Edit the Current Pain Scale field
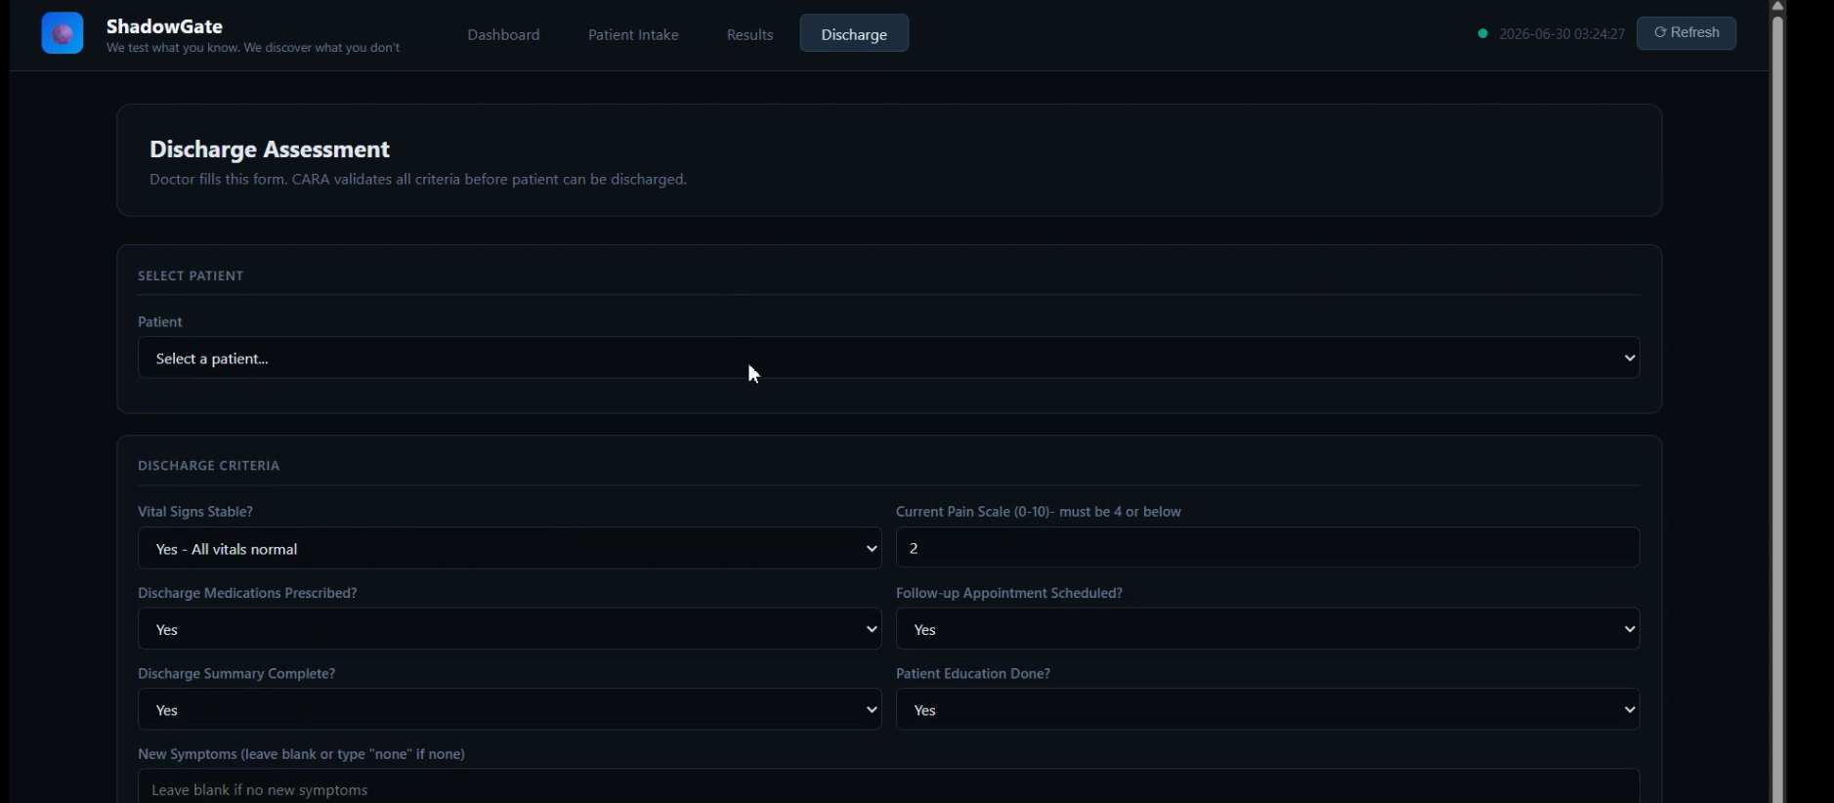Screen dimensions: 1834x803 point(1267,548)
